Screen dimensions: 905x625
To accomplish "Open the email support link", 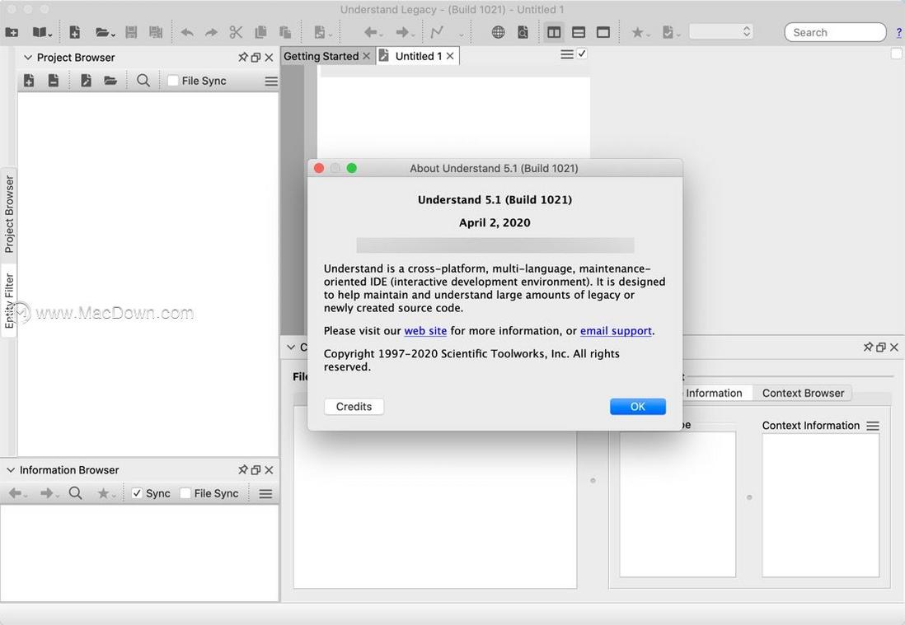I will 616,331.
